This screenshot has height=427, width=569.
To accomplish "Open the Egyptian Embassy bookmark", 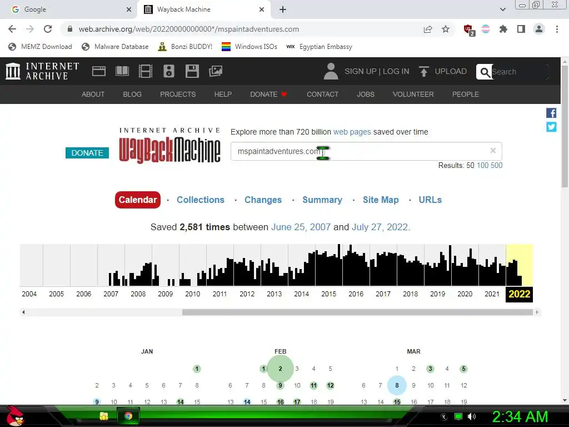I will point(319,47).
